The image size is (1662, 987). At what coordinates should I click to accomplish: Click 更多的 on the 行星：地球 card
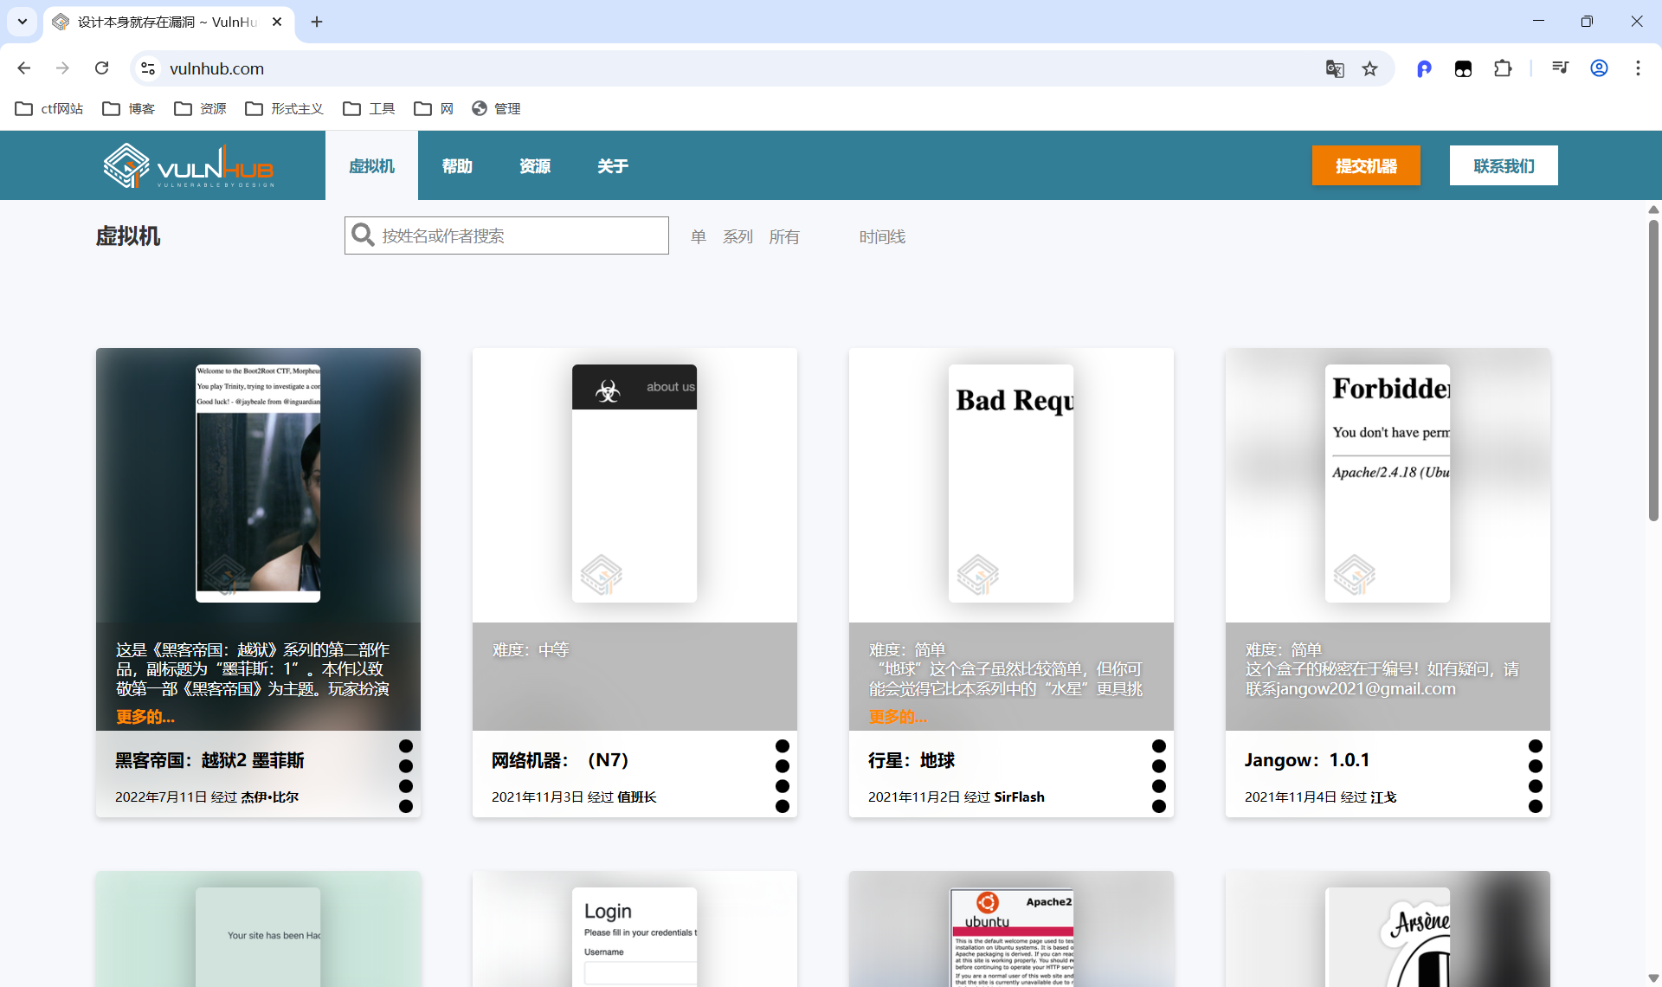899,717
